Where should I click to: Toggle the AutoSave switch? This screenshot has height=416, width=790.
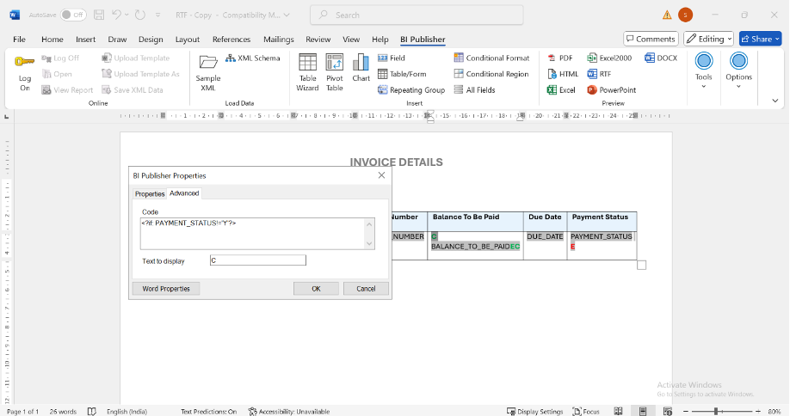pos(72,15)
